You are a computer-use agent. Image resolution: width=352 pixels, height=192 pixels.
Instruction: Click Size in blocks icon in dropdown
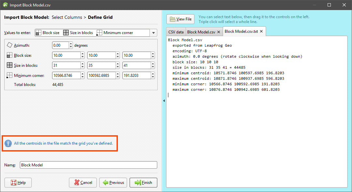(66, 33)
